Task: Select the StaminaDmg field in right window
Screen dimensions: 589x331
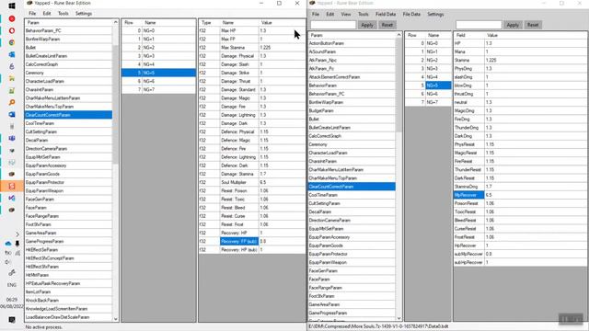Action: [x=468, y=187]
